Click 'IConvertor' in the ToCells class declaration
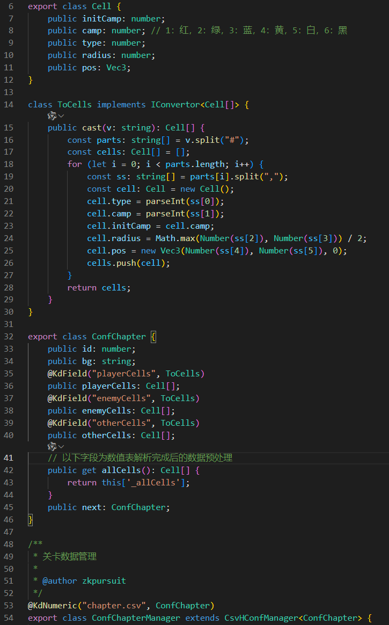Viewport: 389px width, 625px height. pos(175,104)
